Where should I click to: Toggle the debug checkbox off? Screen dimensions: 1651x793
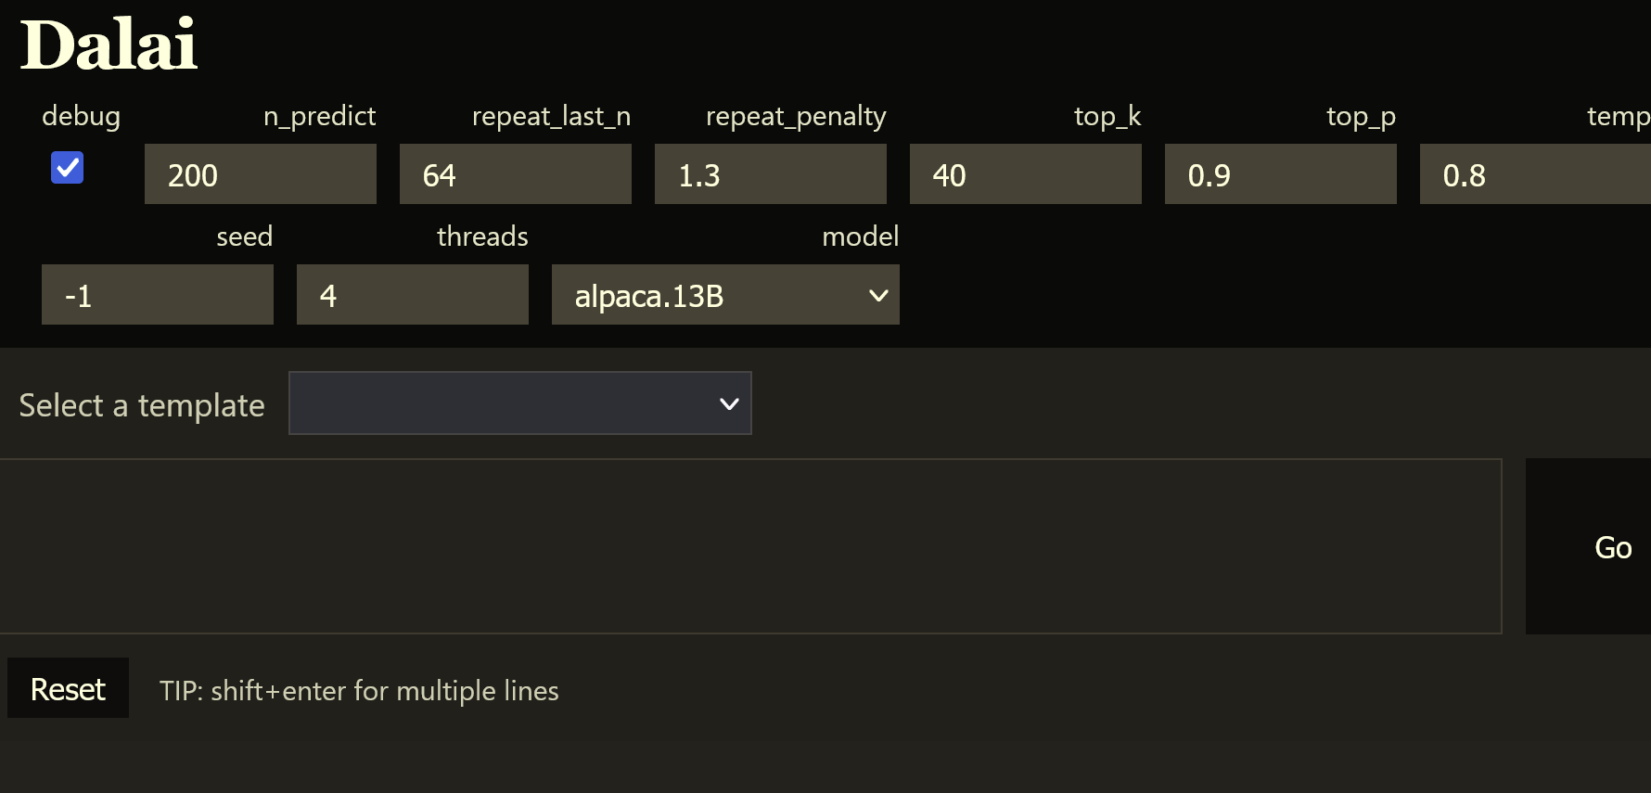point(66,168)
